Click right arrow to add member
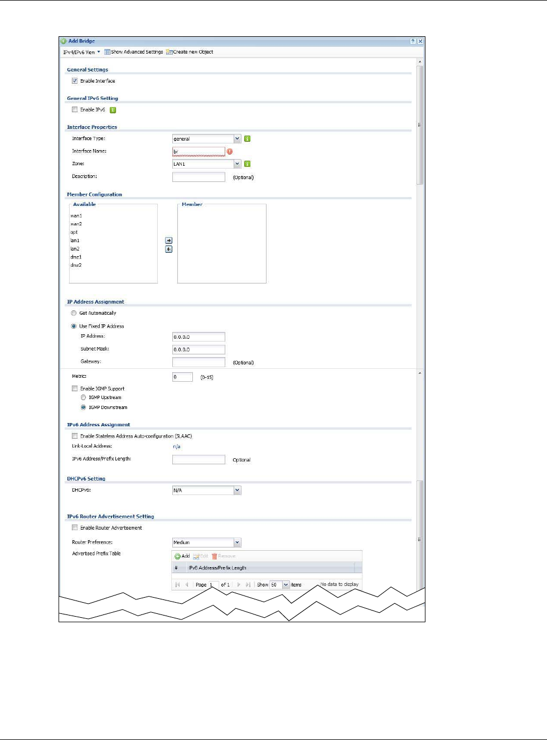547x740 pixels. point(169,241)
